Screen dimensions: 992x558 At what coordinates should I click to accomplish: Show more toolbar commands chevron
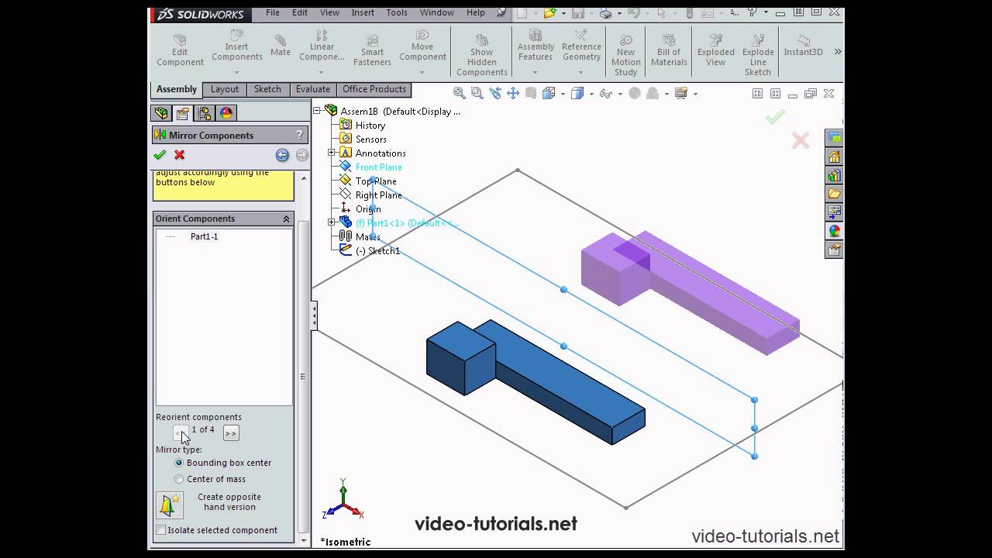click(838, 52)
